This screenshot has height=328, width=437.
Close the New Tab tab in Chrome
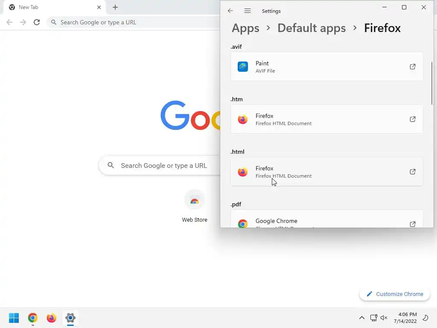[x=99, y=7]
